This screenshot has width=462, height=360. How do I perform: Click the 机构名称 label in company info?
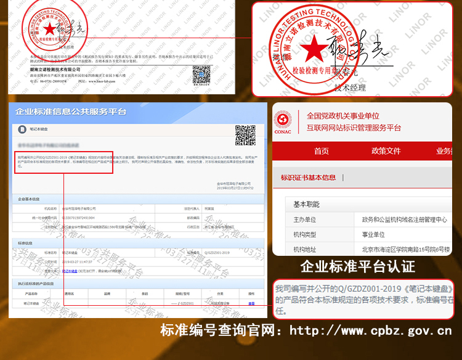(51, 209)
